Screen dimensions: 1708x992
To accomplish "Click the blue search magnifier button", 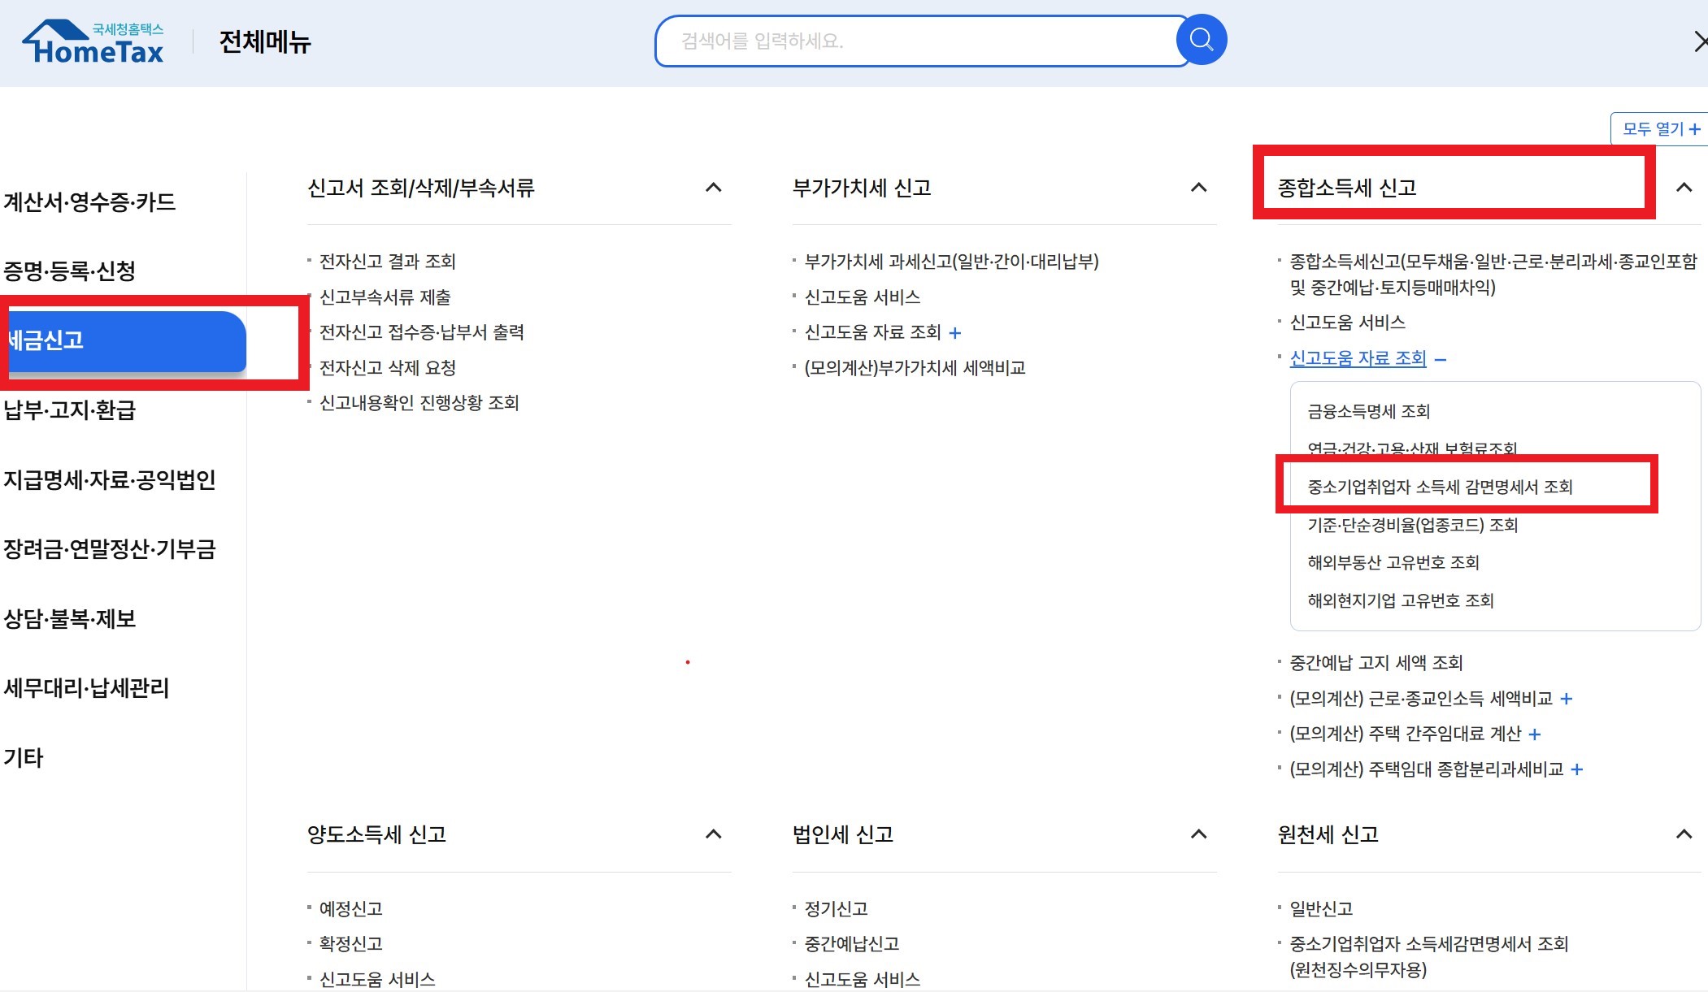I will [x=1201, y=40].
